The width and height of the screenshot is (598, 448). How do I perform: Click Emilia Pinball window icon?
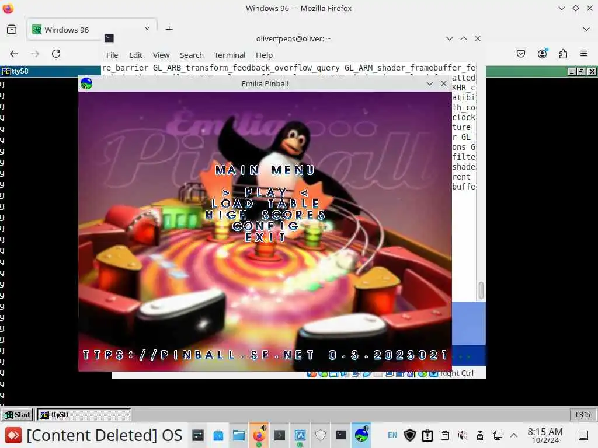[86, 83]
